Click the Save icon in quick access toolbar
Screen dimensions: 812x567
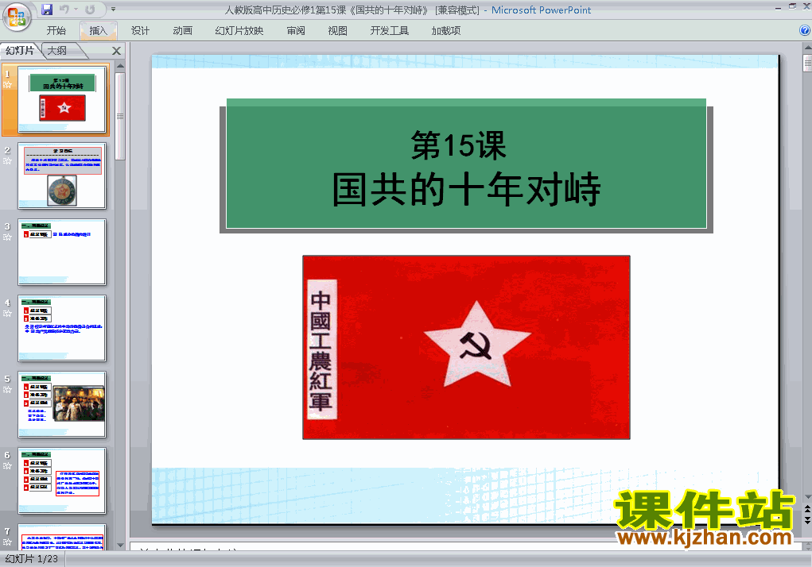pos(47,10)
